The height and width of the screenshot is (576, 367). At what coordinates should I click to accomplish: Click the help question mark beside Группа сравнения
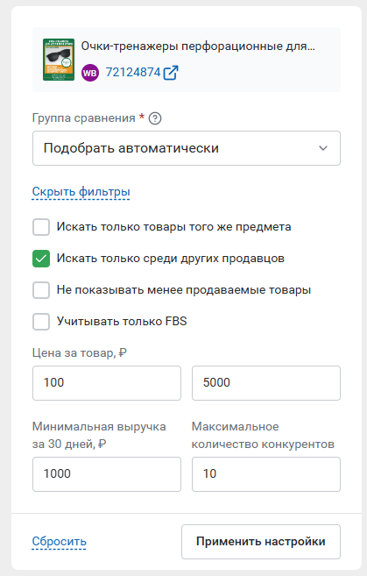155,118
